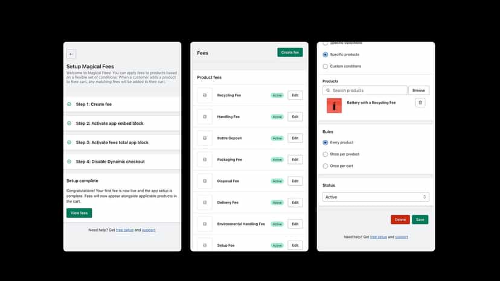Edit the Disposal Fee
Screen dimensions: 500x281
(295, 181)
